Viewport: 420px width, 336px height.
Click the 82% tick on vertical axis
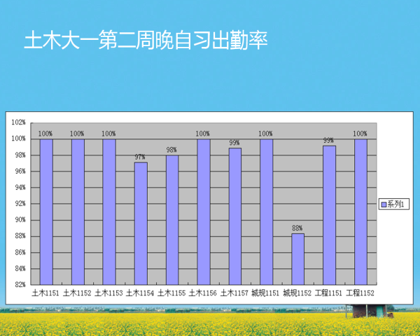pyautogui.click(x=20, y=285)
